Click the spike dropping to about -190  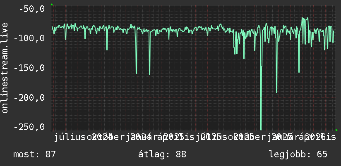pos(276,91)
